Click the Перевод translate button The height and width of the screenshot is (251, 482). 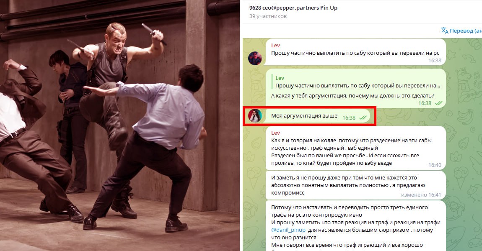click(462, 31)
